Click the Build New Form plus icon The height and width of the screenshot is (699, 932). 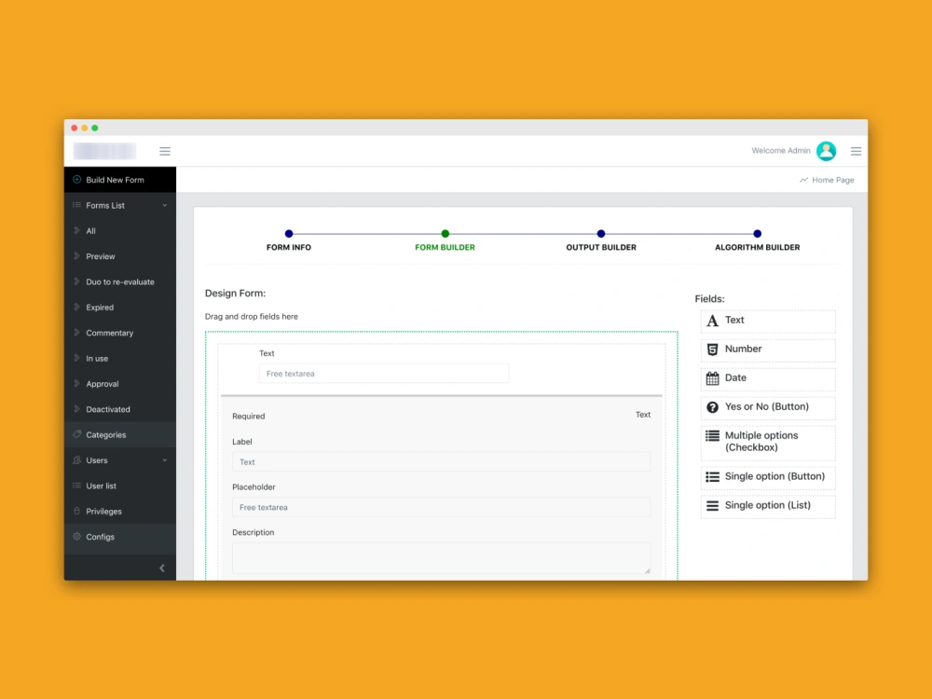(75, 179)
